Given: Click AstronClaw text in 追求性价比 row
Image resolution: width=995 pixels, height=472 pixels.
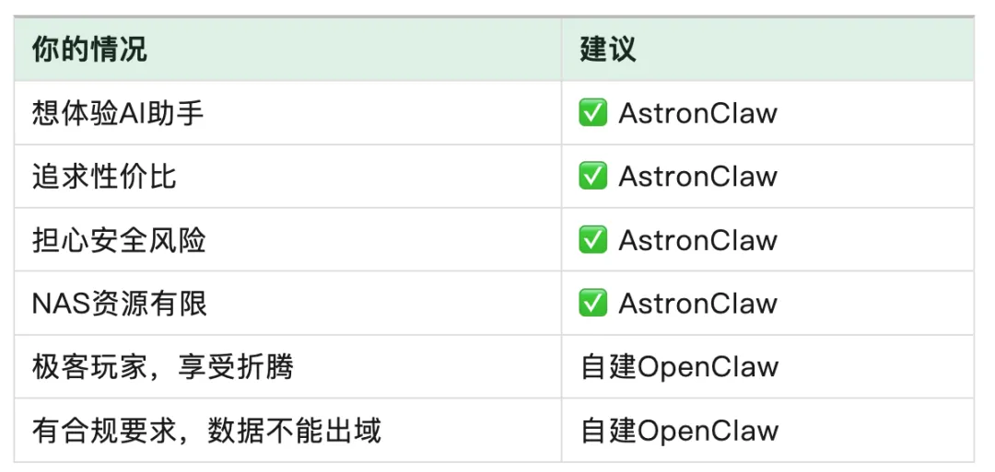Looking at the screenshot, I should 698,177.
